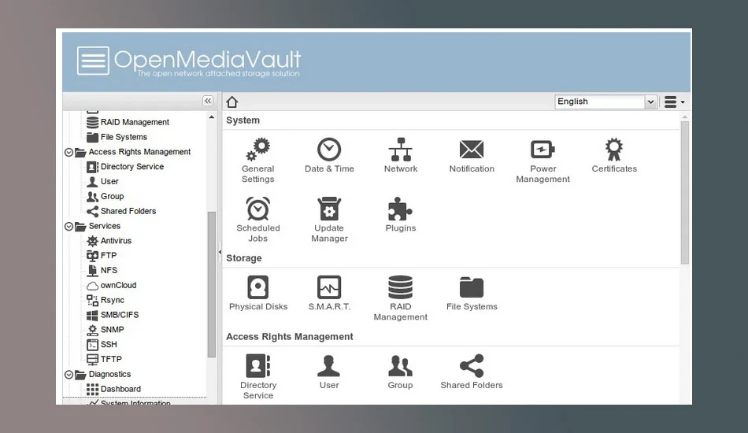The image size is (748, 433).
Task: Open Notification settings envelope icon
Action: click(x=472, y=155)
